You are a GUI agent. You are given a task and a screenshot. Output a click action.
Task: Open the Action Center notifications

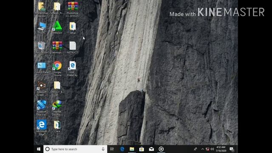[x=232, y=149]
